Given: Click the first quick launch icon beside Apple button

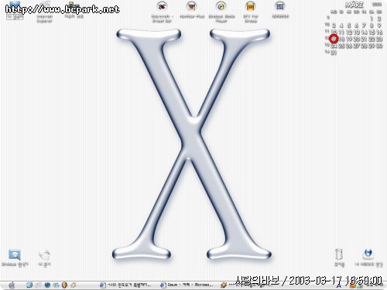Looking at the screenshot, I should tap(29, 285).
